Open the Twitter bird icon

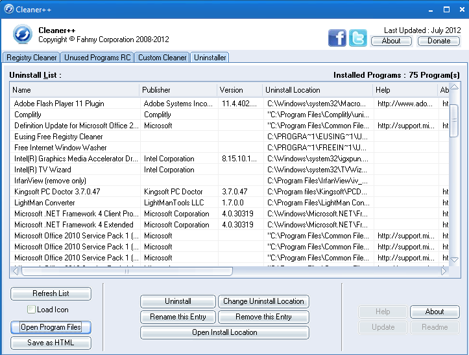tap(358, 38)
